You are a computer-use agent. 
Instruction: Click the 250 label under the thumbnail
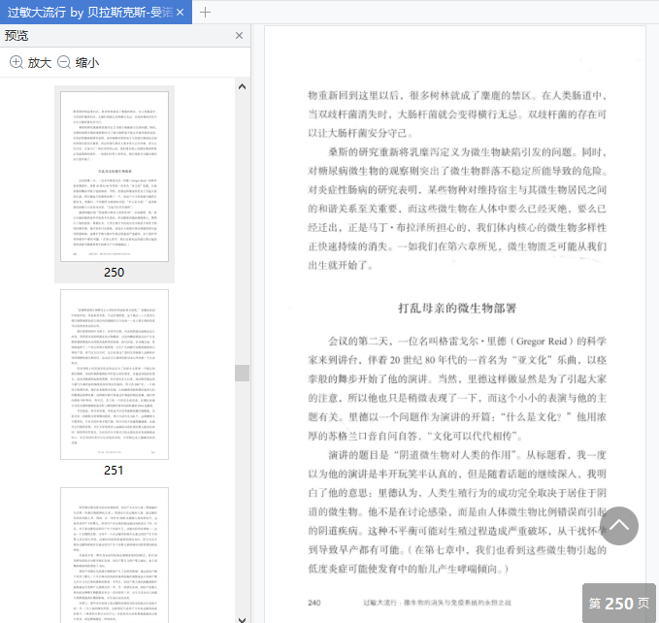coord(114,272)
